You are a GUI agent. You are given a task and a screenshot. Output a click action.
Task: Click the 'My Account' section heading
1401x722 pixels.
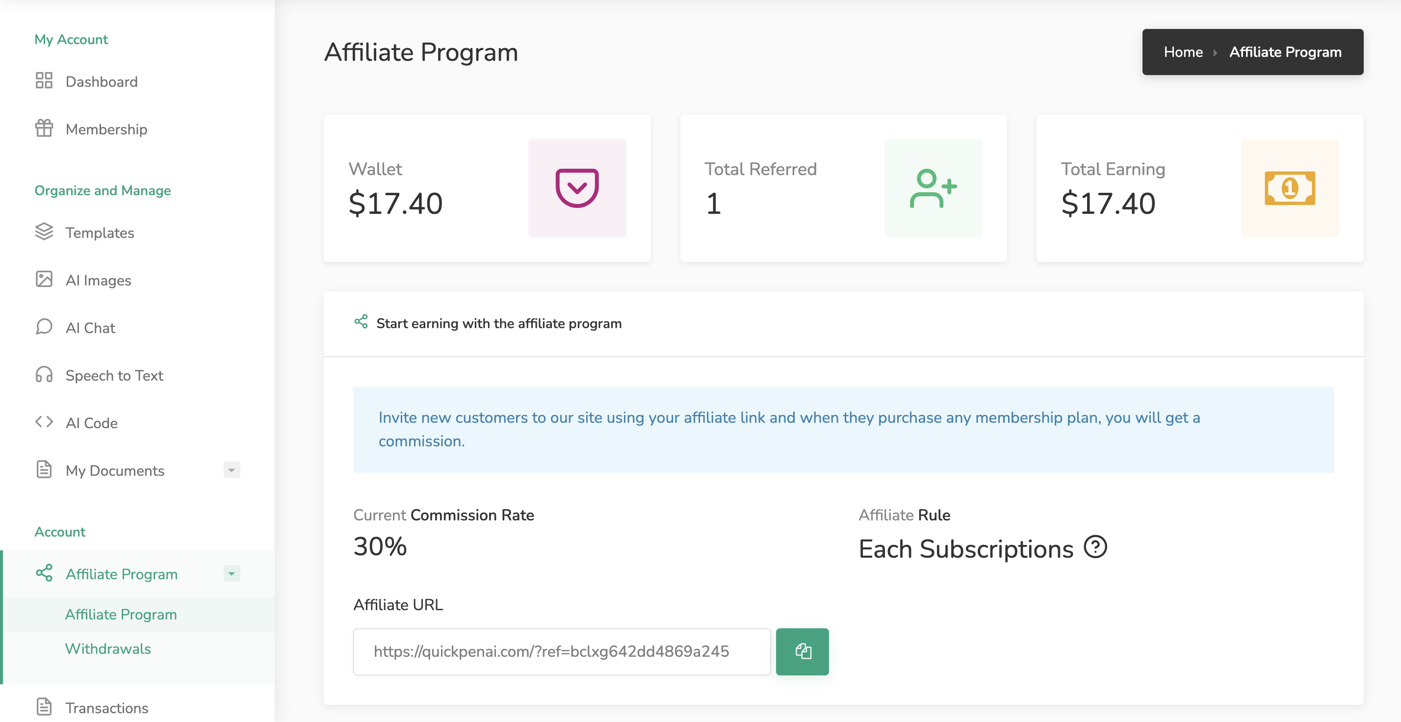point(71,39)
